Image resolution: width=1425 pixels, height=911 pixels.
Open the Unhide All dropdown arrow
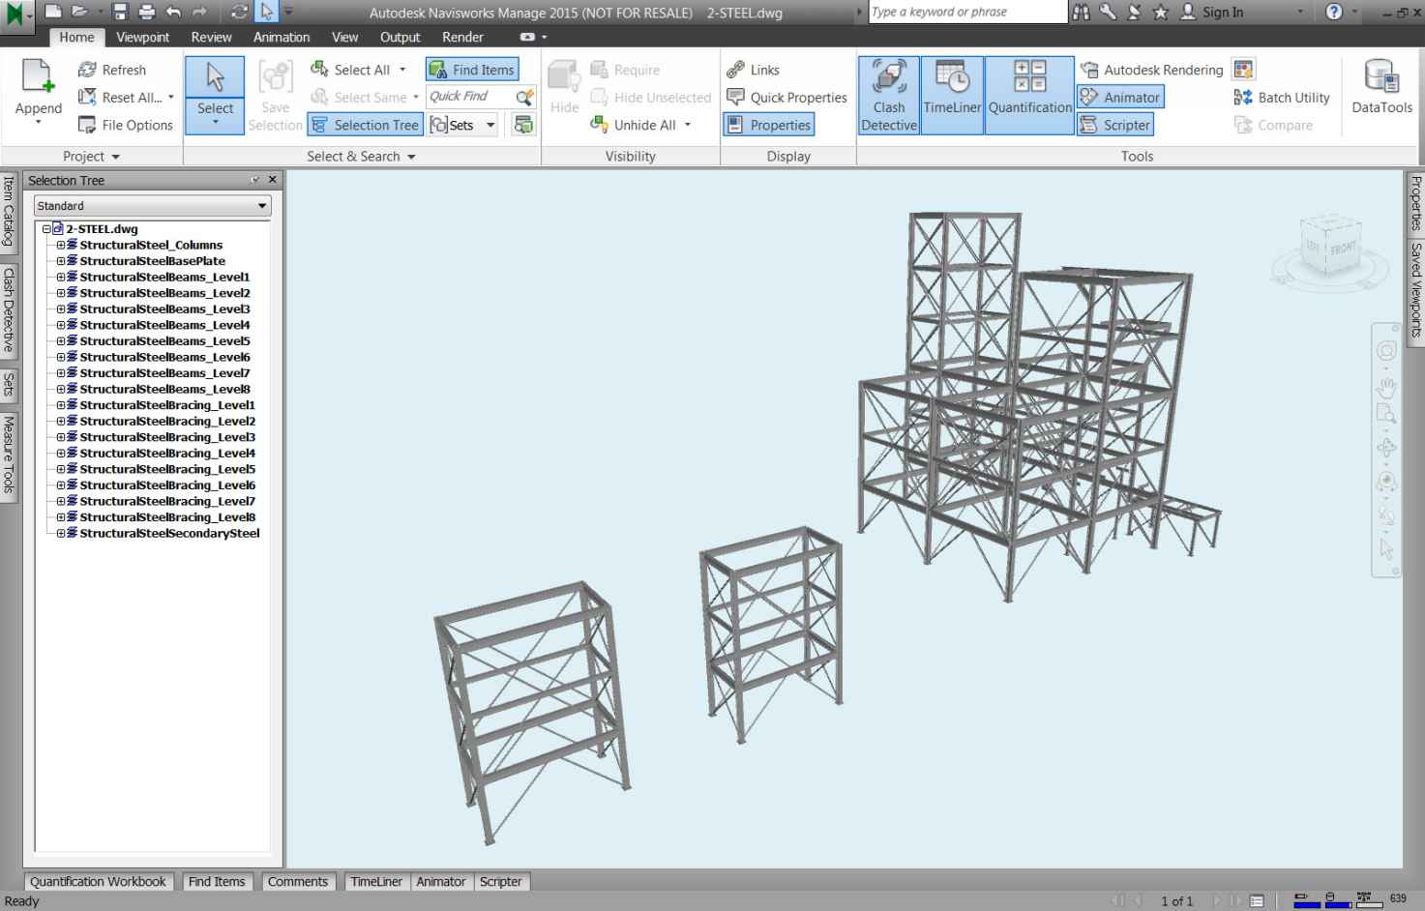(688, 125)
